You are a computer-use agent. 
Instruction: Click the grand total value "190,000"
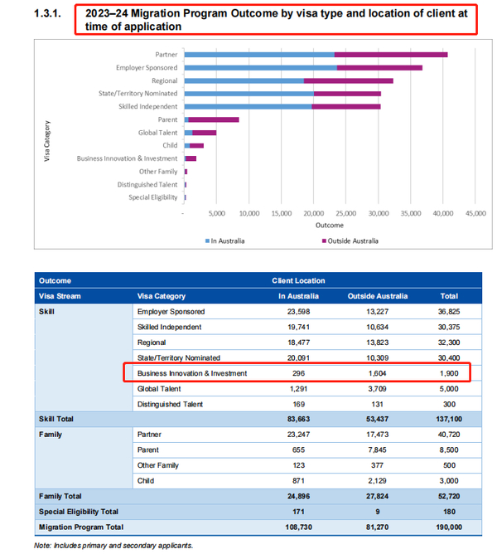tap(449, 527)
